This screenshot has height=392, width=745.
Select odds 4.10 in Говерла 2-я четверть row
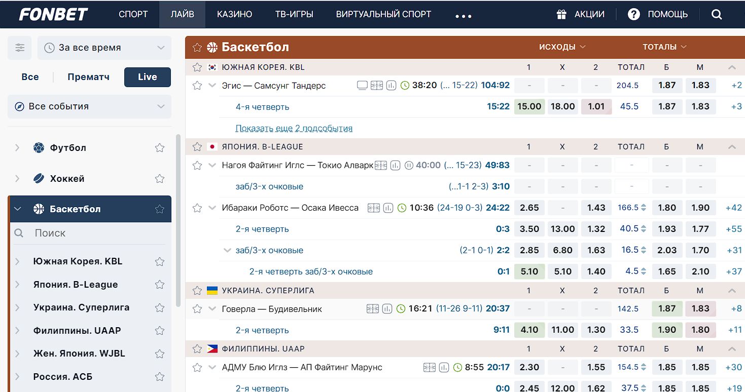pos(529,330)
